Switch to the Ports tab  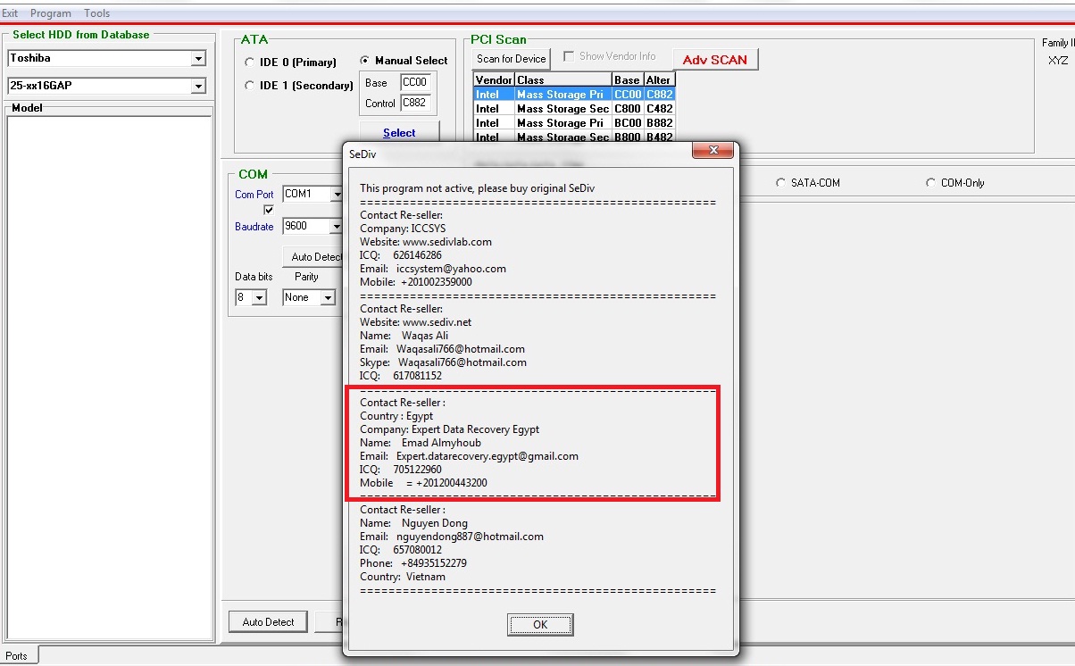[x=18, y=656]
